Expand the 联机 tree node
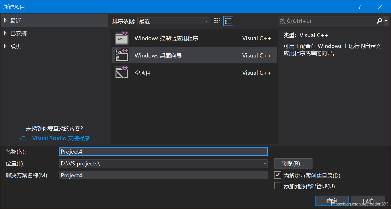The width and height of the screenshot is (391, 209). tap(5, 46)
